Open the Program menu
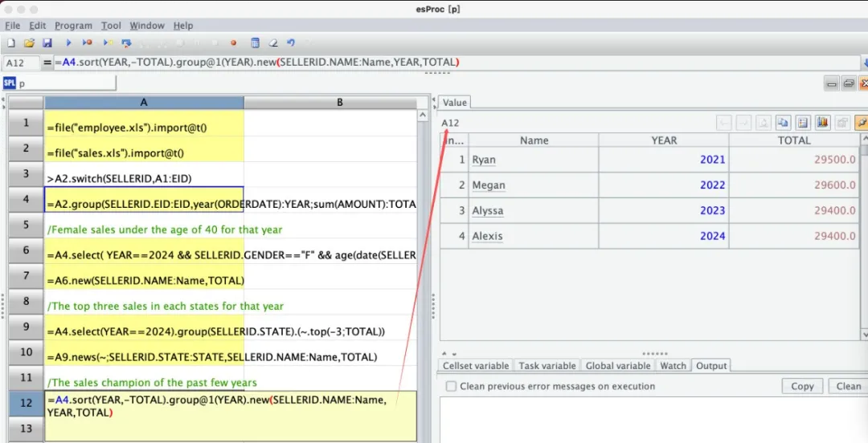Screen dimensions: 868x443 click(73, 26)
